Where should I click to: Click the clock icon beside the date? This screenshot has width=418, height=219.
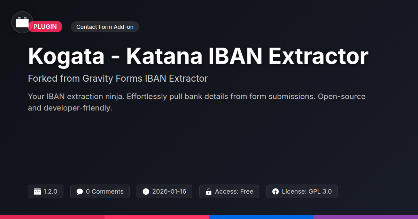point(146,192)
